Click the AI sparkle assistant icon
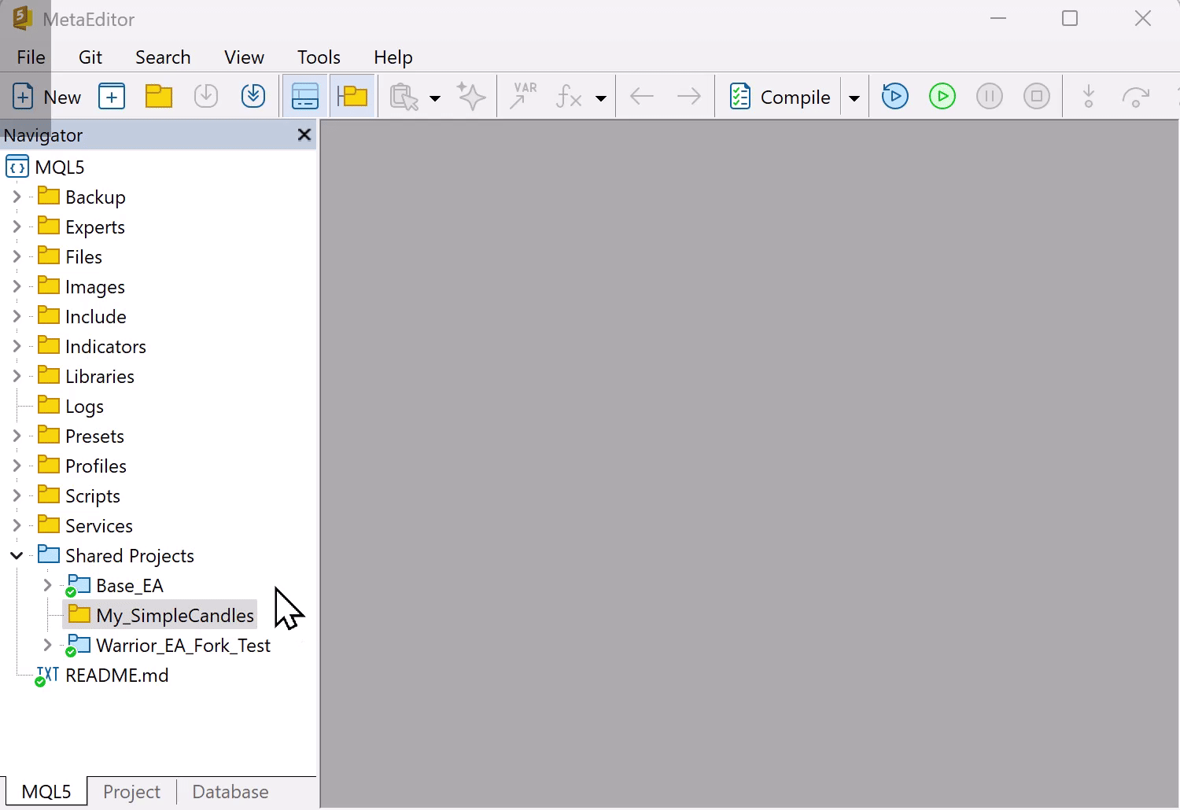 472,97
